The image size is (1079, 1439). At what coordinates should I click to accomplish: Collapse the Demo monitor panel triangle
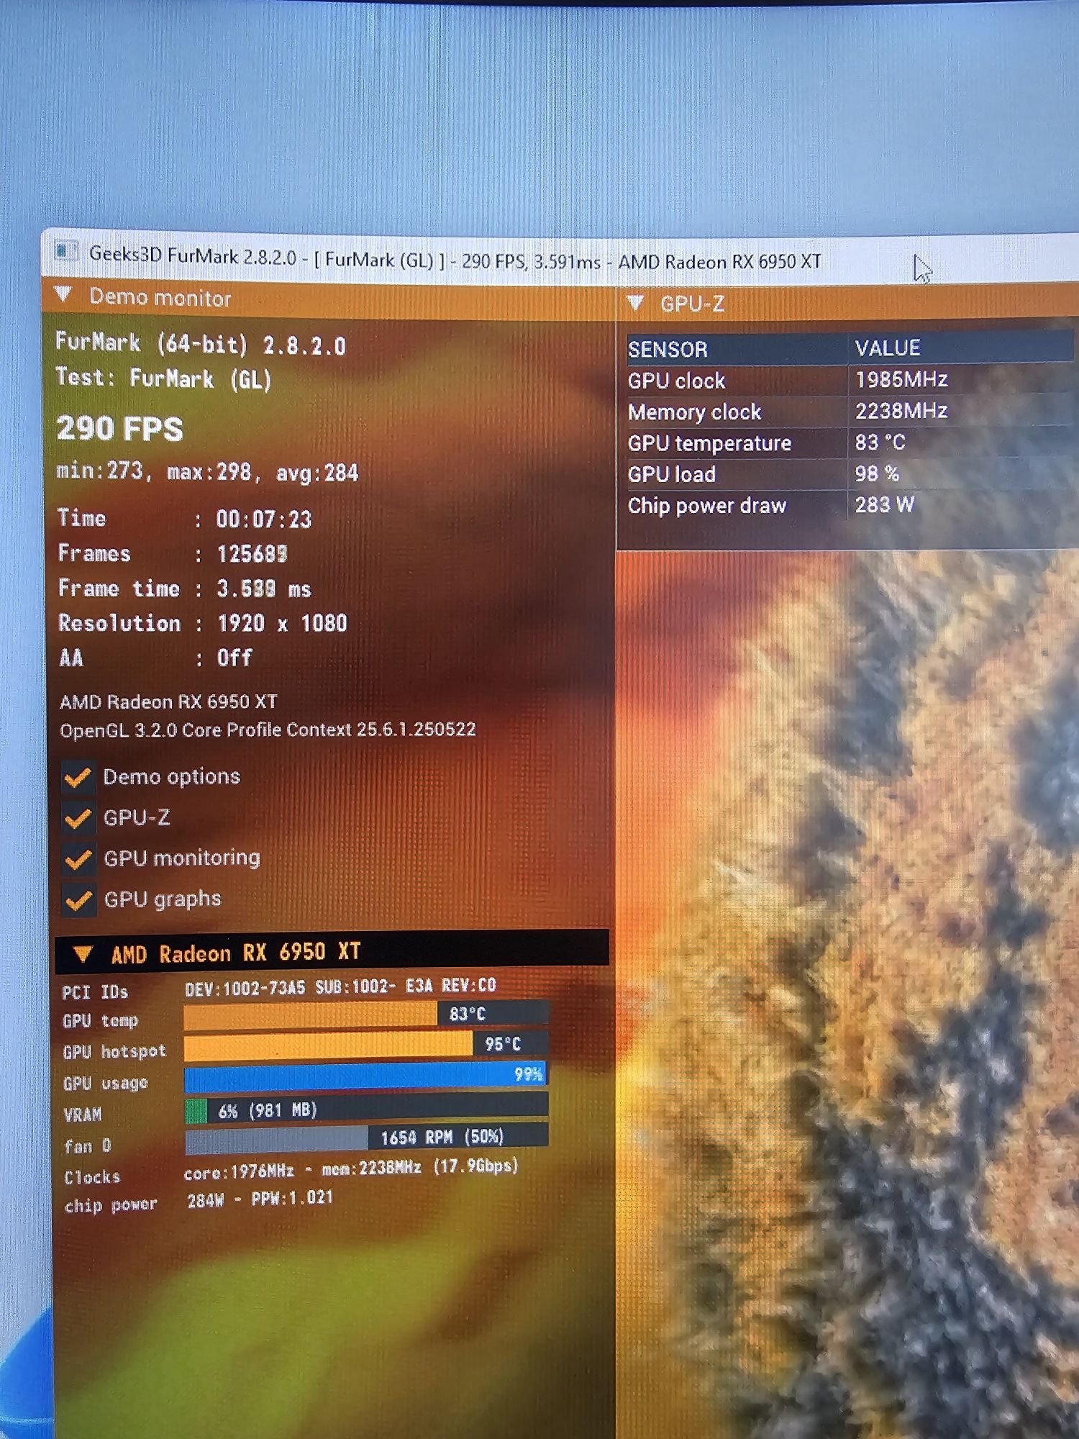point(63,295)
